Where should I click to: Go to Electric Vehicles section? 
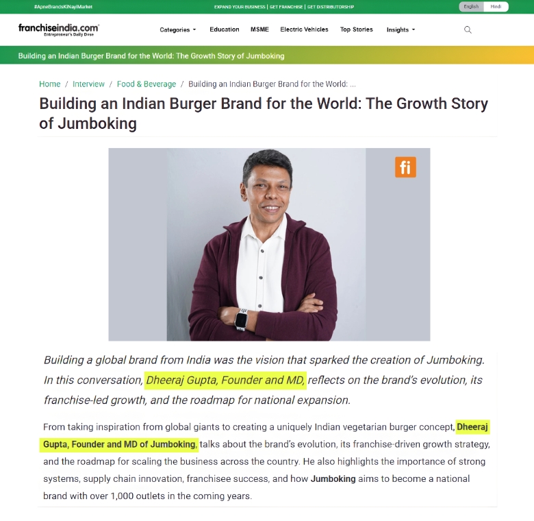pos(304,29)
